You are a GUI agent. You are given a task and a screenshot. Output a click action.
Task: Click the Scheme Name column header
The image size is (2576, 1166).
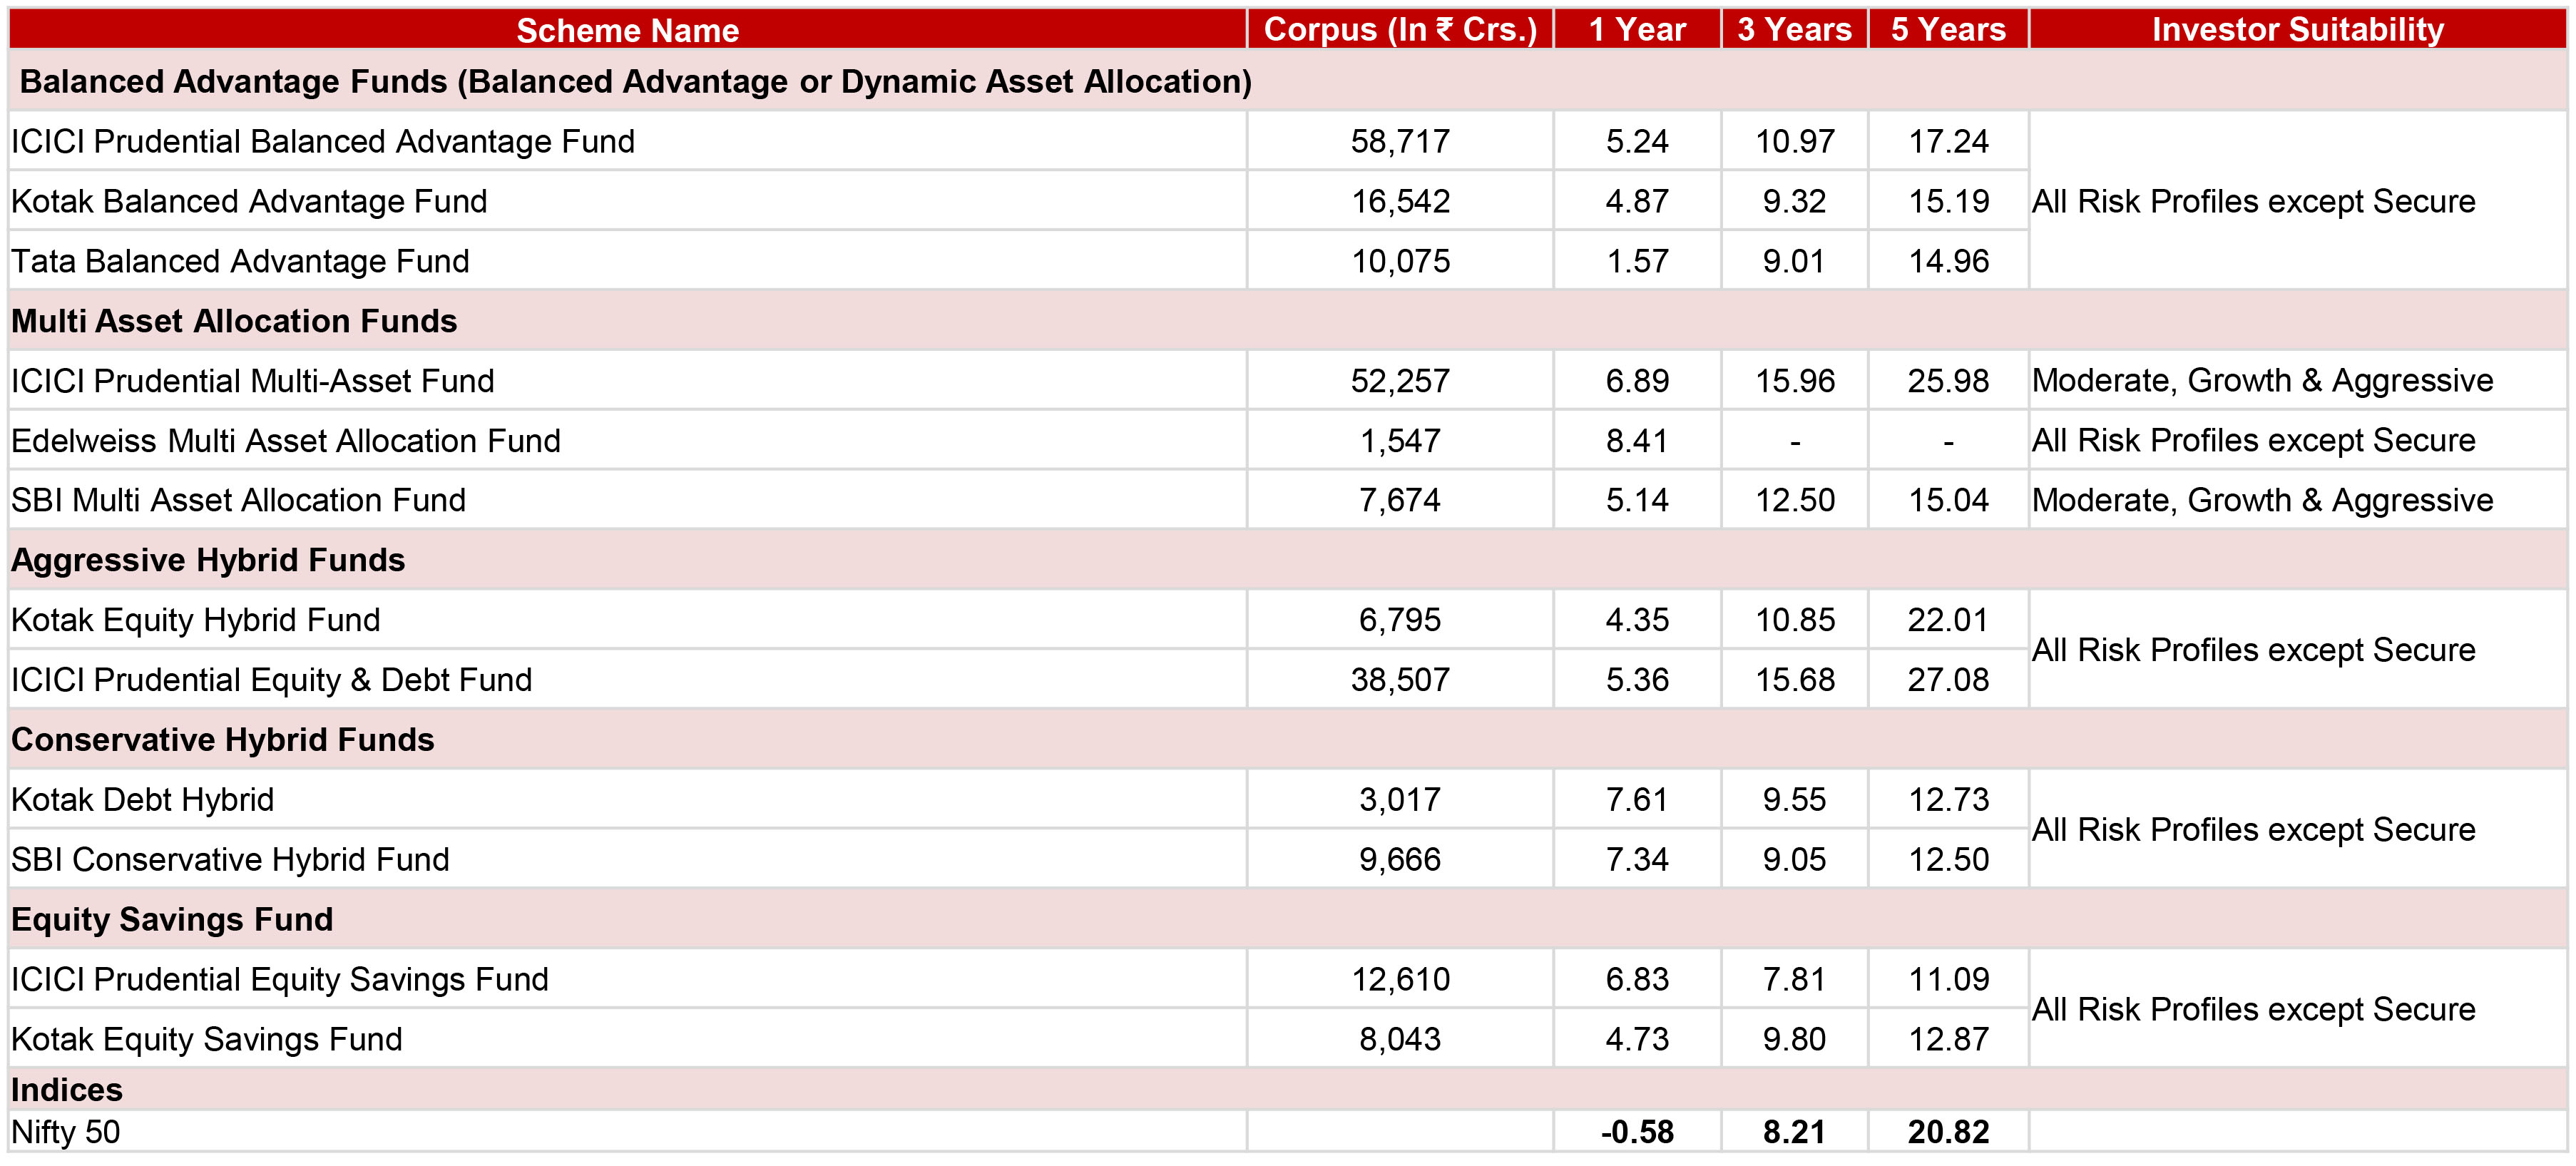627,30
